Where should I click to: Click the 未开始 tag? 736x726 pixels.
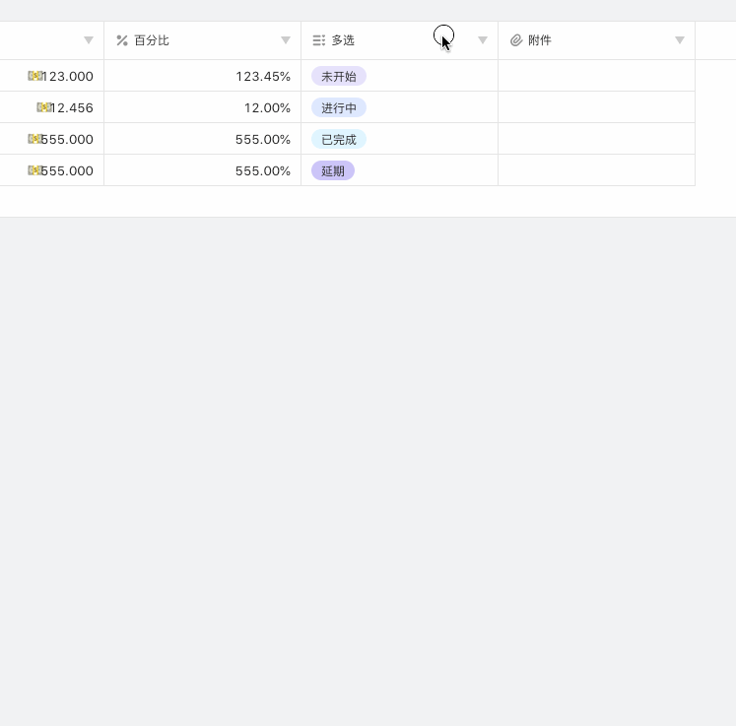pos(339,76)
